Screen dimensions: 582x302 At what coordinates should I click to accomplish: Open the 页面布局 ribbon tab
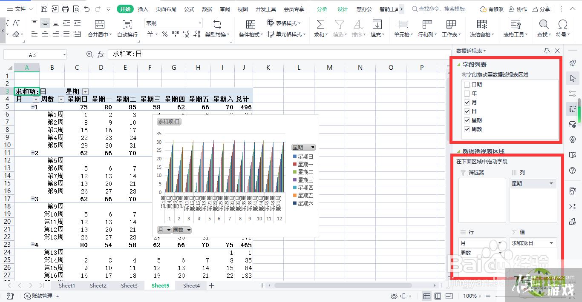pyautogui.click(x=166, y=9)
